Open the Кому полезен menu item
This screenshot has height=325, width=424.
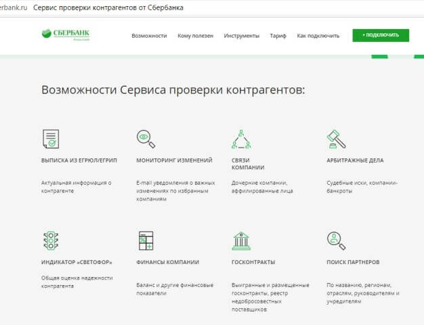(195, 36)
